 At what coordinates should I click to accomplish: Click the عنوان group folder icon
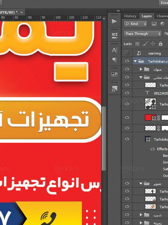pos(147,69)
